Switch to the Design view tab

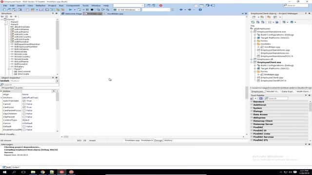tap(158, 140)
